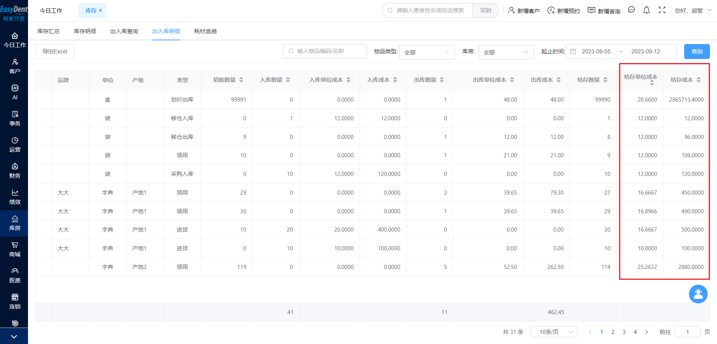Go to 事务 in the sidebar
The width and height of the screenshot is (717, 344).
tap(15, 119)
